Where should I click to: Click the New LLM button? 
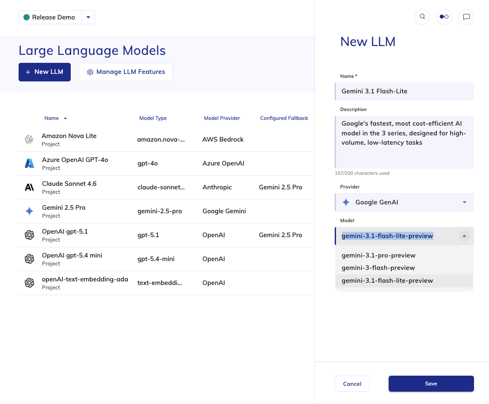pyautogui.click(x=45, y=72)
